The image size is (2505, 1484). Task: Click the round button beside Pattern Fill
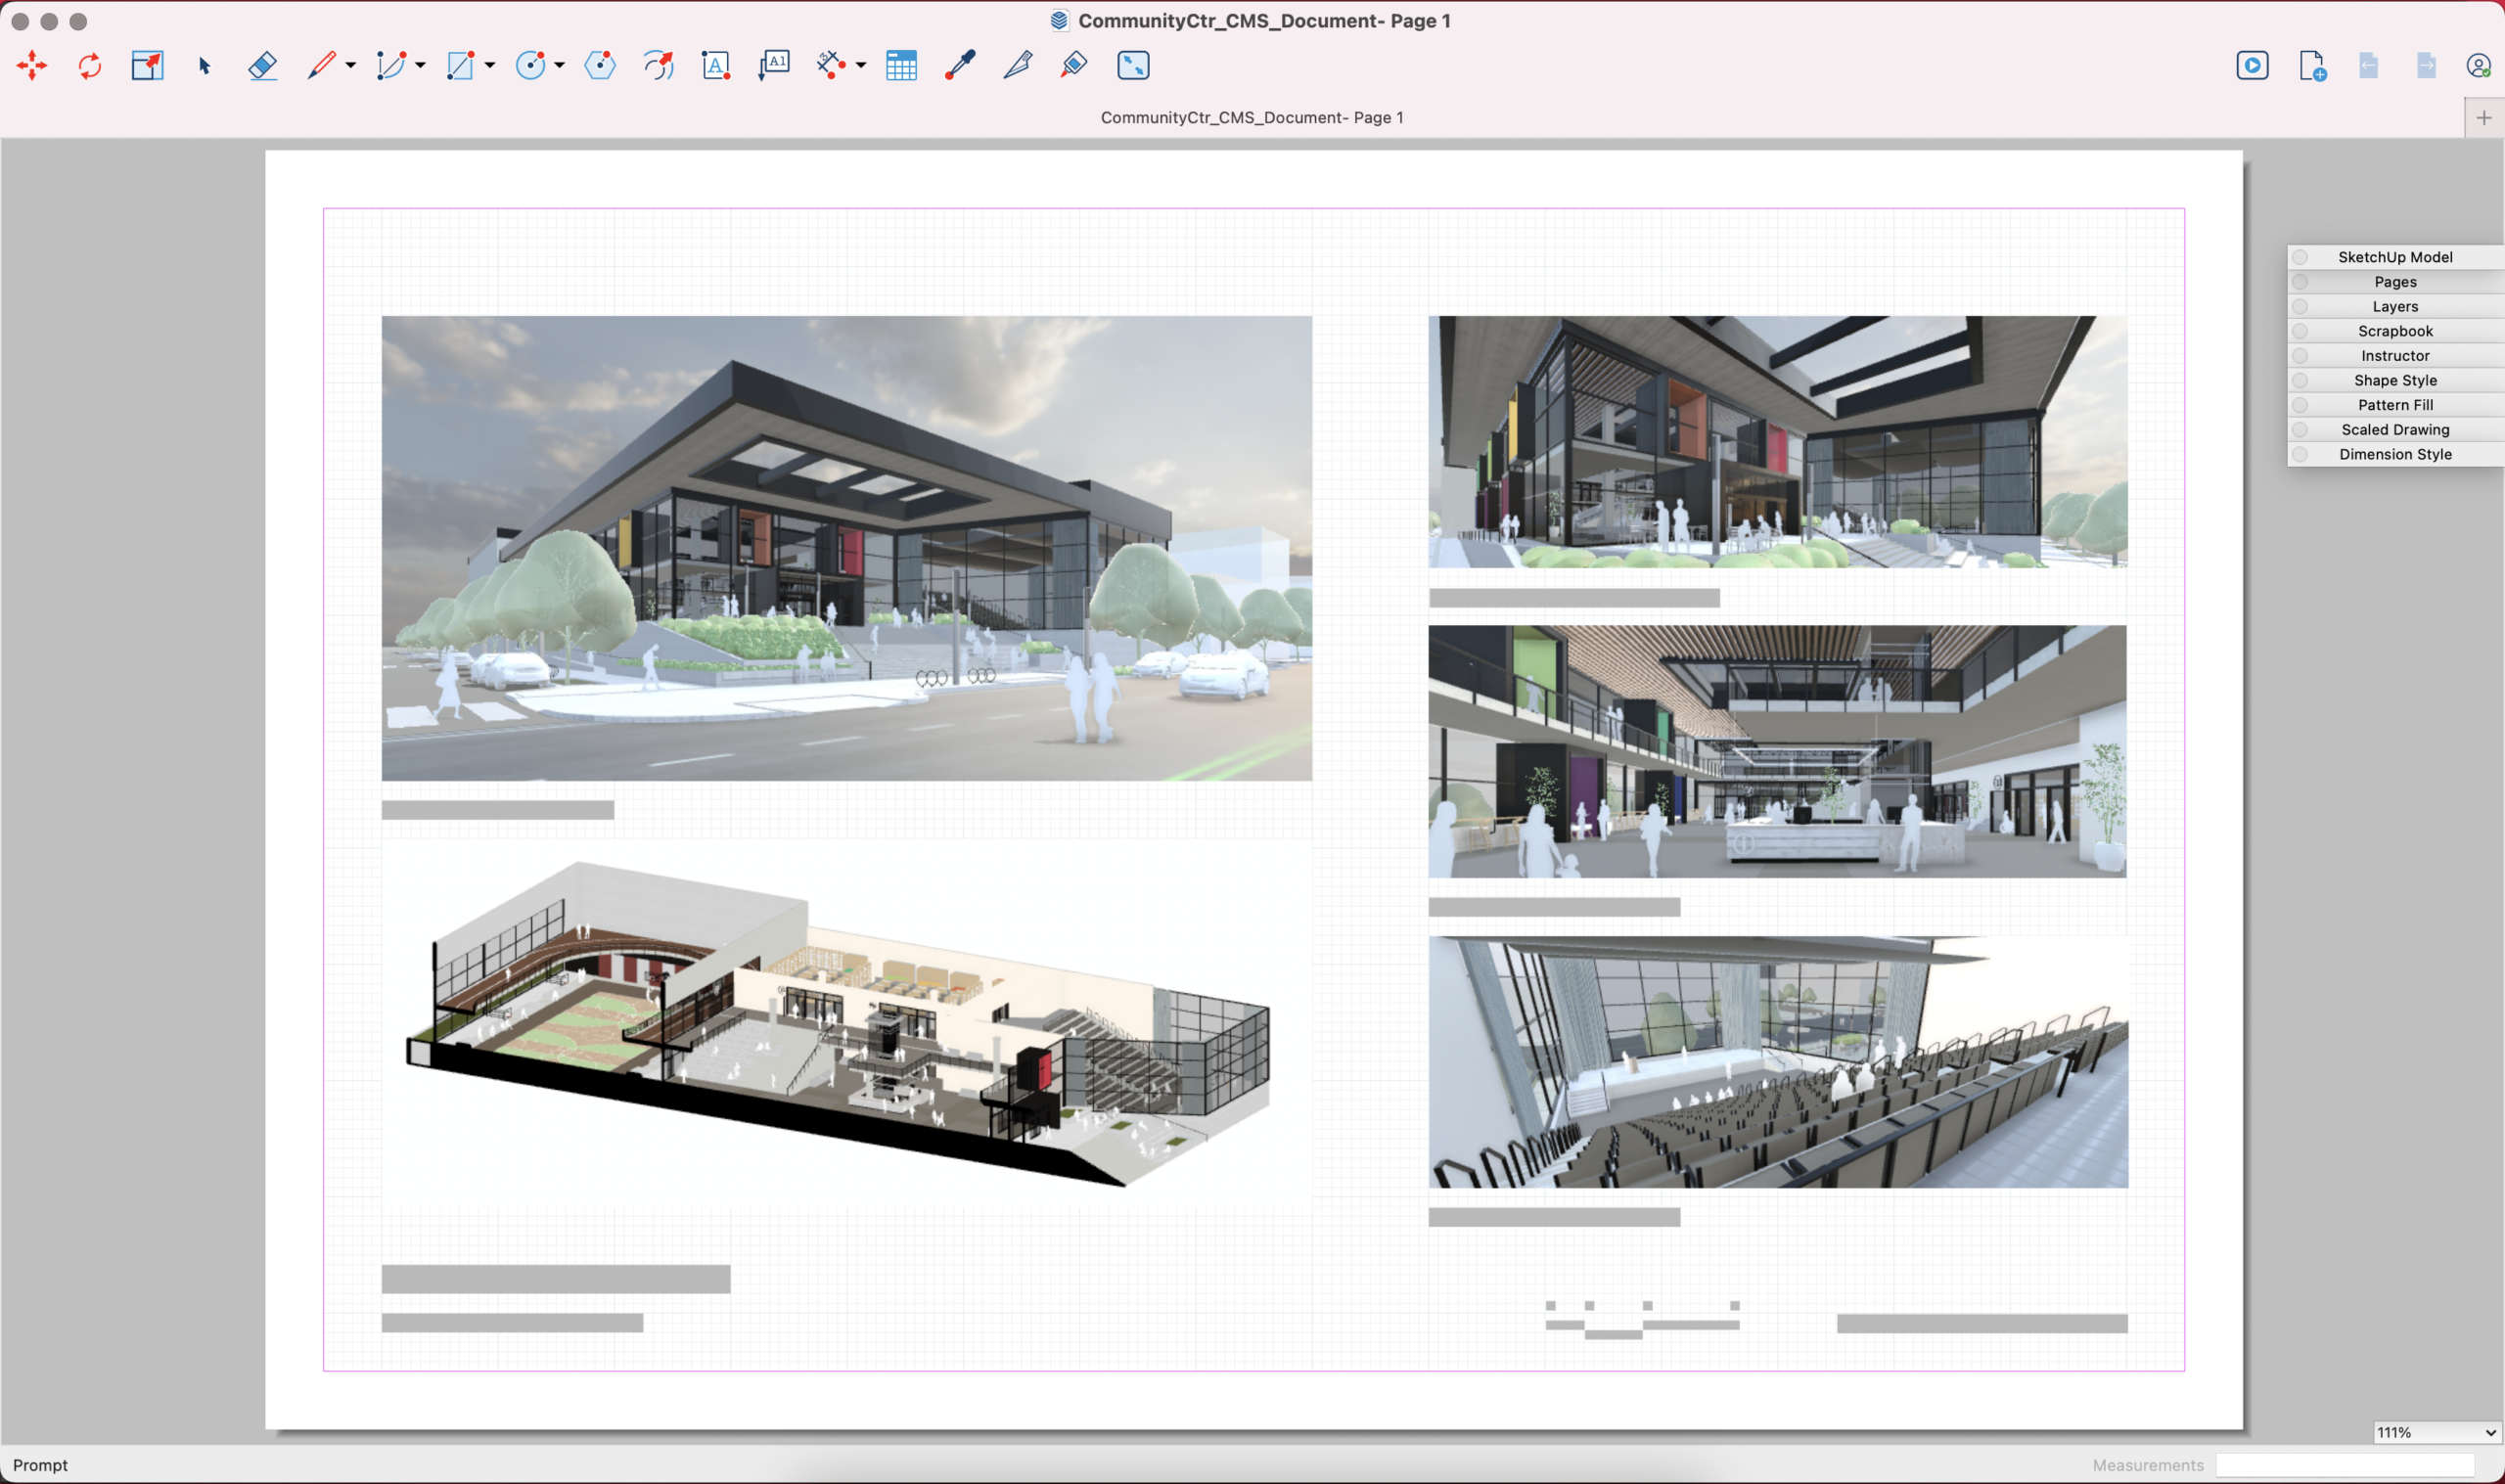click(2300, 405)
